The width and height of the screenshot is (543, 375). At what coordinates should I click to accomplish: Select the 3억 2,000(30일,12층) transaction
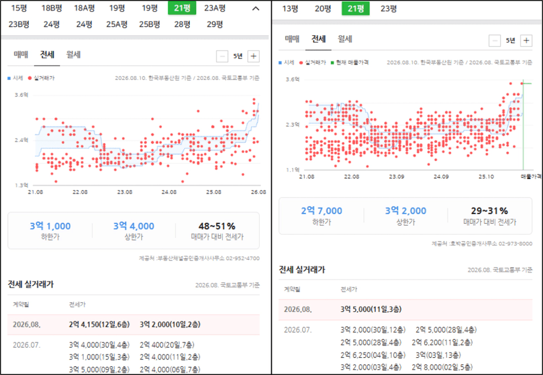373,330
